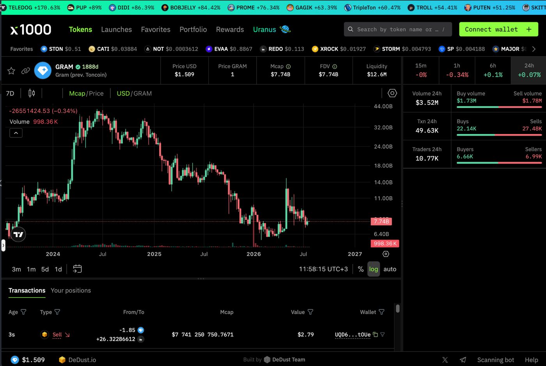Filter transactions by Age
This screenshot has height=366, width=546.
(23, 312)
